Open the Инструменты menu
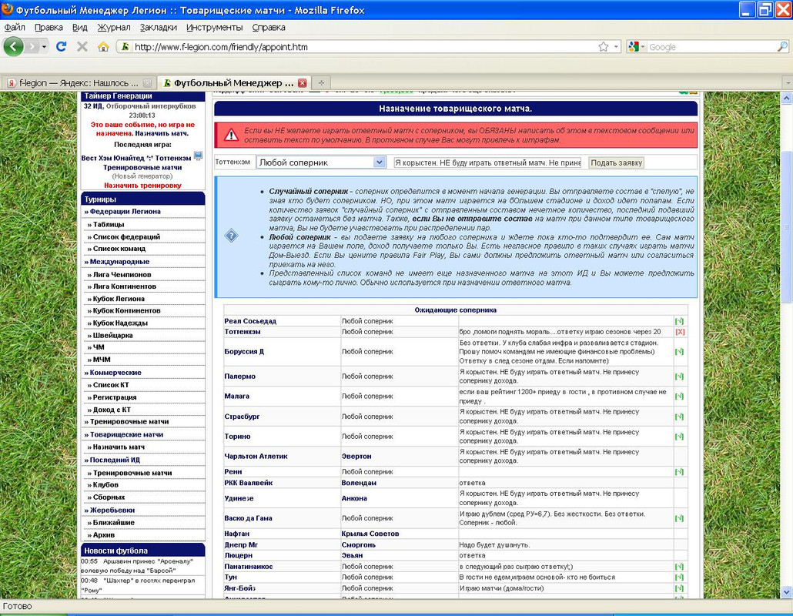The width and height of the screenshot is (793, 616). coord(215,27)
